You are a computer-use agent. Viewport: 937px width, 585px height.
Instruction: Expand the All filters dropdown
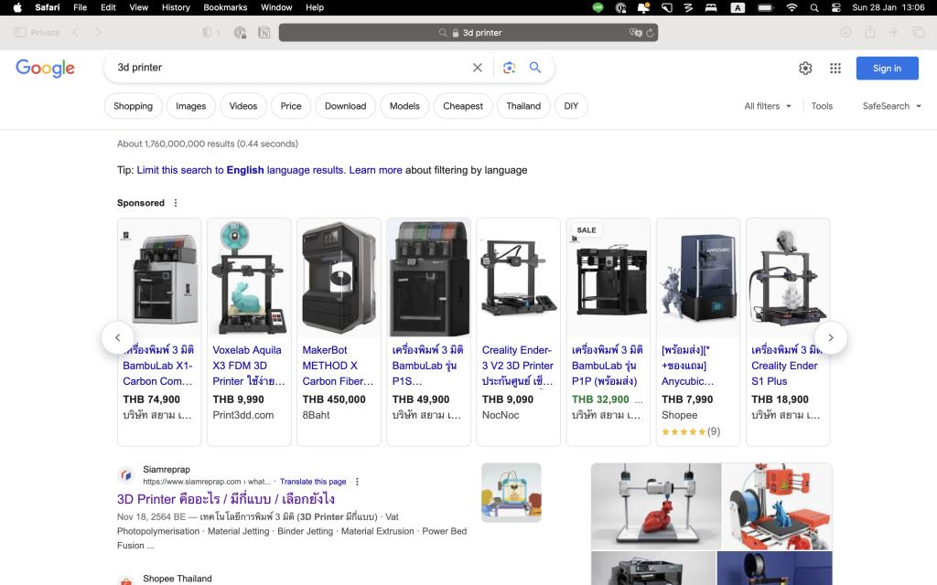coord(768,106)
